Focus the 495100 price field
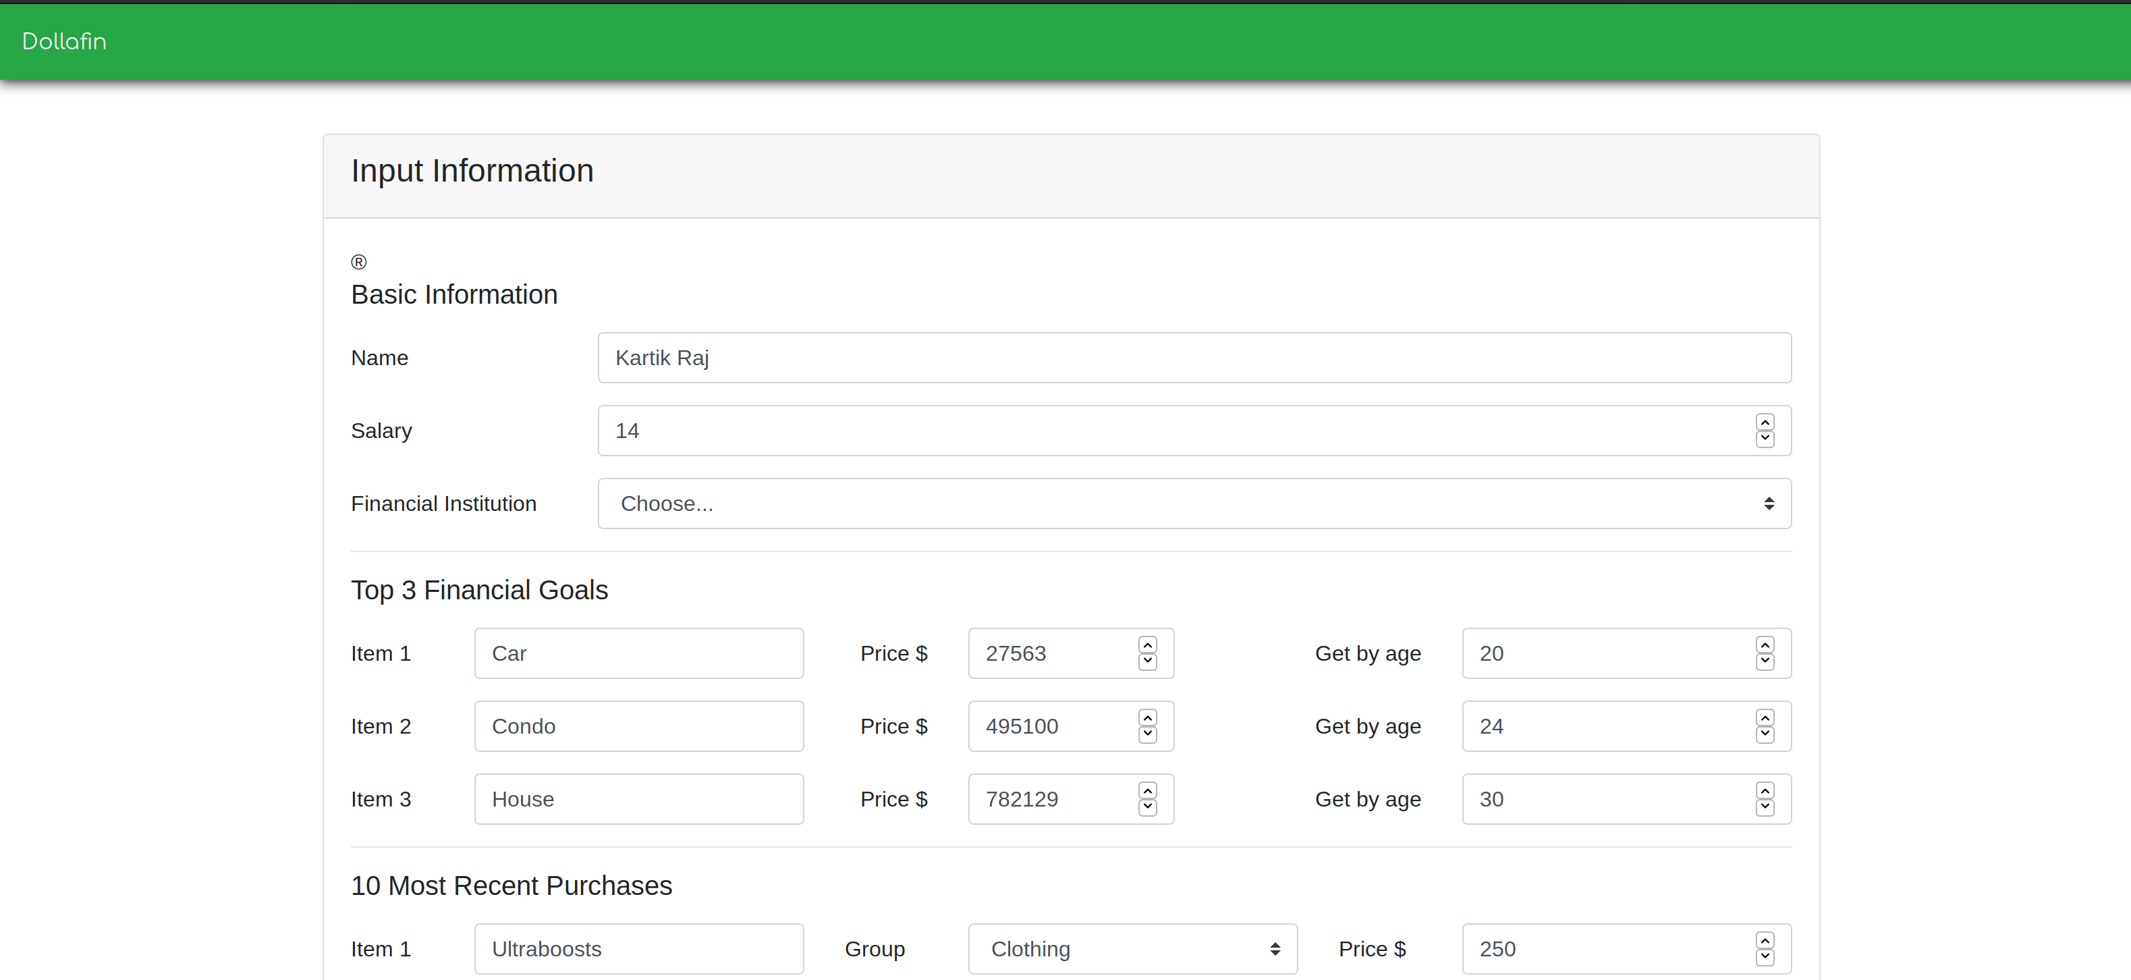The width and height of the screenshot is (2131, 980). click(x=1051, y=726)
